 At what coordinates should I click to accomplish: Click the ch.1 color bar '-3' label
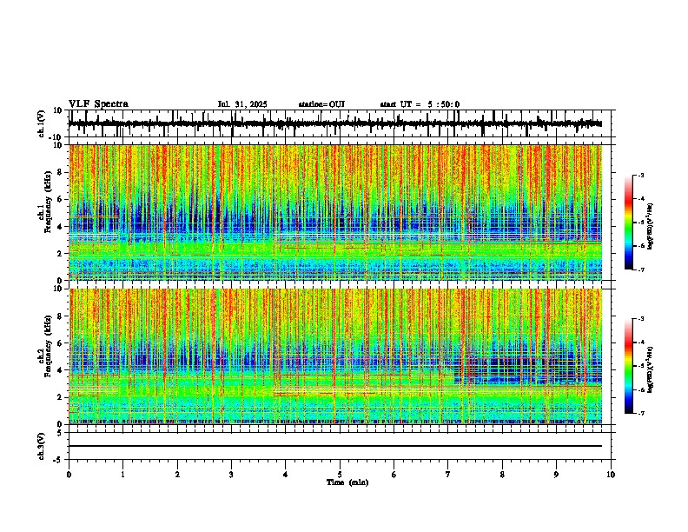(640, 176)
